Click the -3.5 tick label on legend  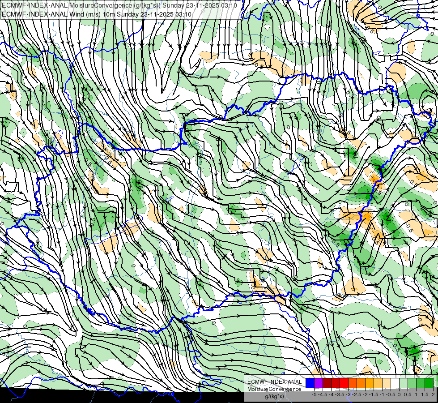340,394
